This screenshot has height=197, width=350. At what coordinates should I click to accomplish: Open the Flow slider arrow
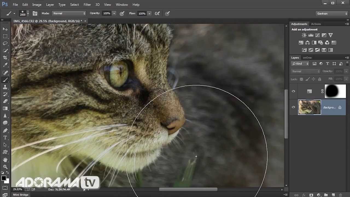(x=149, y=13)
